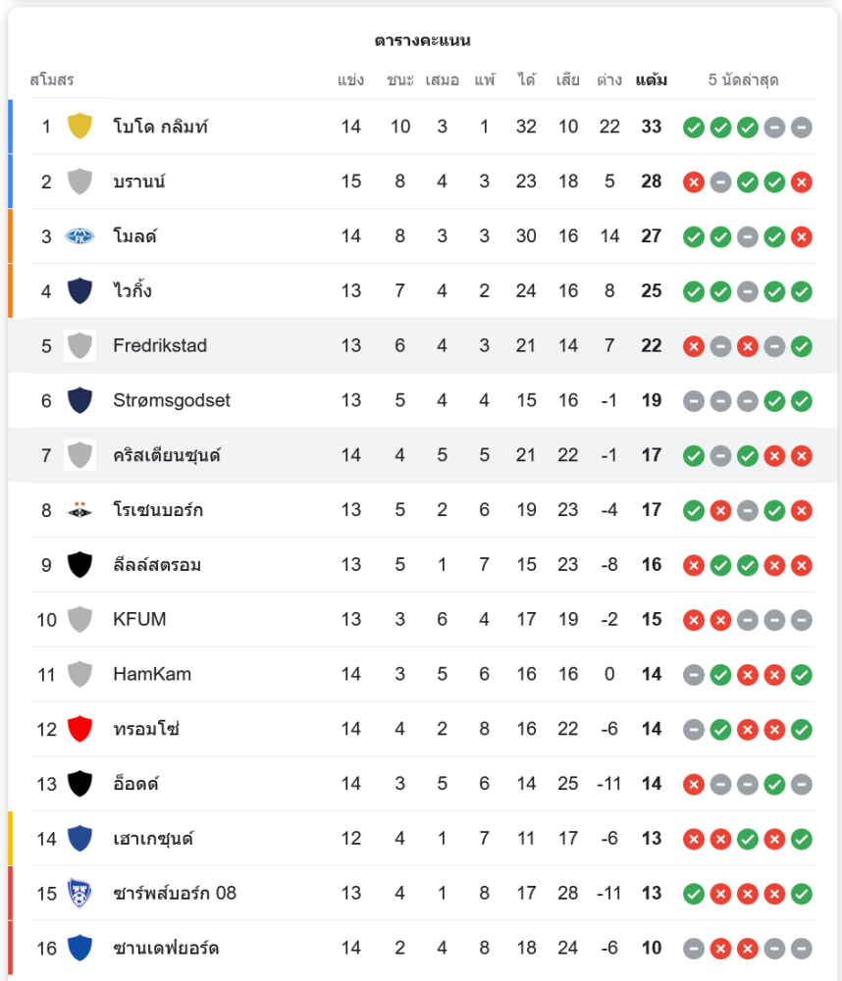Click Brann's most recent red loss indicator
This screenshot has height=981, width=842.
point(802,181)
